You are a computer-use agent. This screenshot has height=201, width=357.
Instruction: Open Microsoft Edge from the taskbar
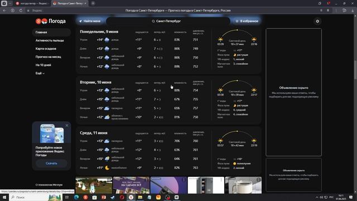(x=76, y=197)
